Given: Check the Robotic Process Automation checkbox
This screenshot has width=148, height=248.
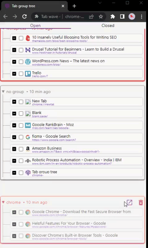Looking at the screenshot, I should (x=21, y=161).
